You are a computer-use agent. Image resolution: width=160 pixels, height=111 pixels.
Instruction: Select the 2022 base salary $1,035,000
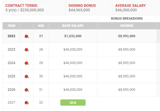73,36
